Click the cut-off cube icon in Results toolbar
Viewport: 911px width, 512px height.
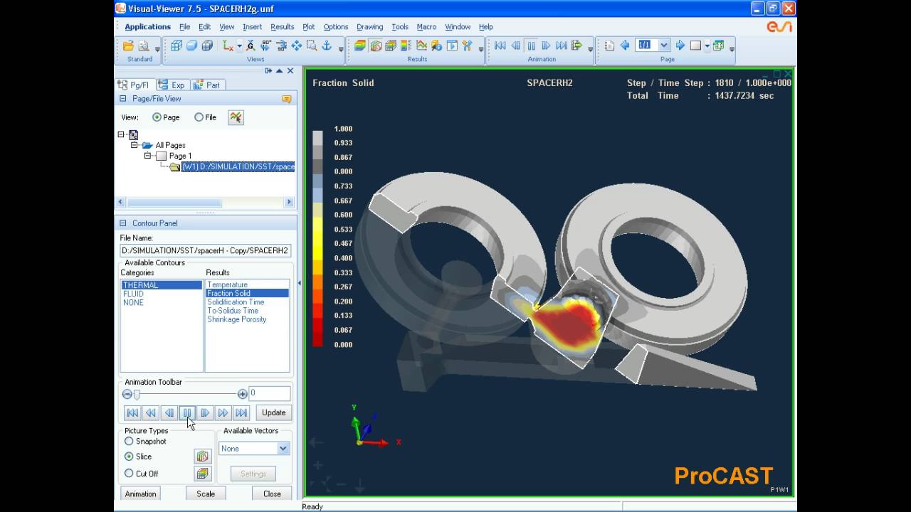point(391,46)
